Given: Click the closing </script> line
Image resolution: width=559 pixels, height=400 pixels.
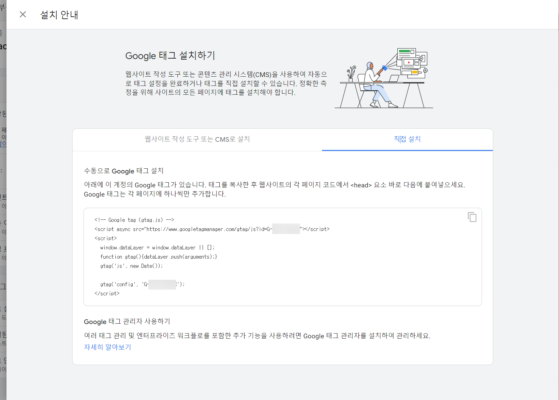Looking at the screenshot, I should [107, 293].
